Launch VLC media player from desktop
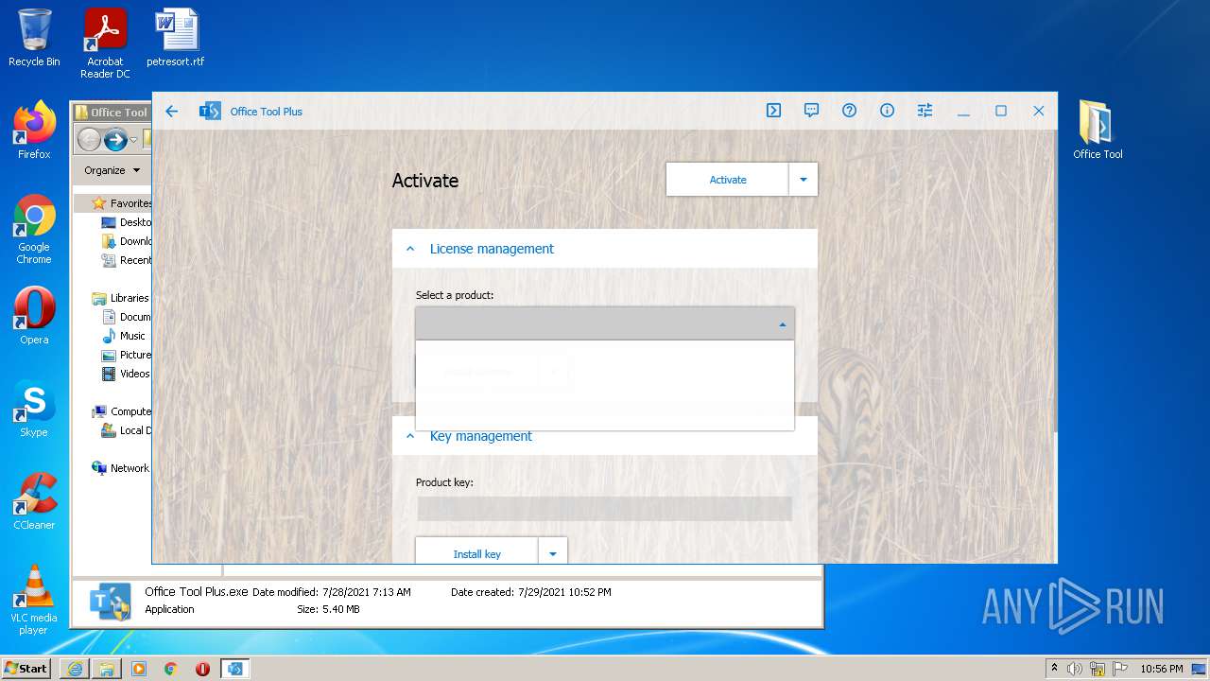Viewport: 1210px width, 681px height. pos(34,600)
